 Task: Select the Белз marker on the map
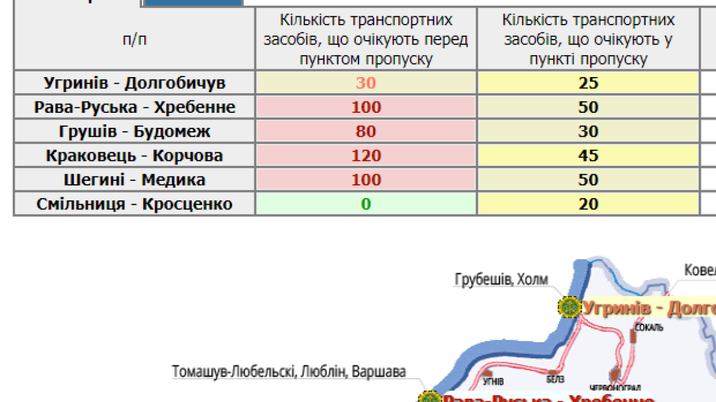pyautogui.click(x=552, y=373)
